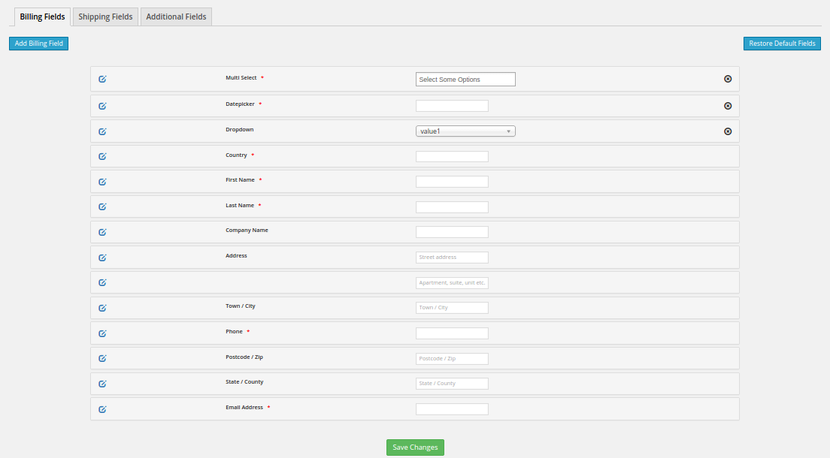Screen dimensions: 830x458
Task: Select the Billing Fields tab
Action: 42,17
